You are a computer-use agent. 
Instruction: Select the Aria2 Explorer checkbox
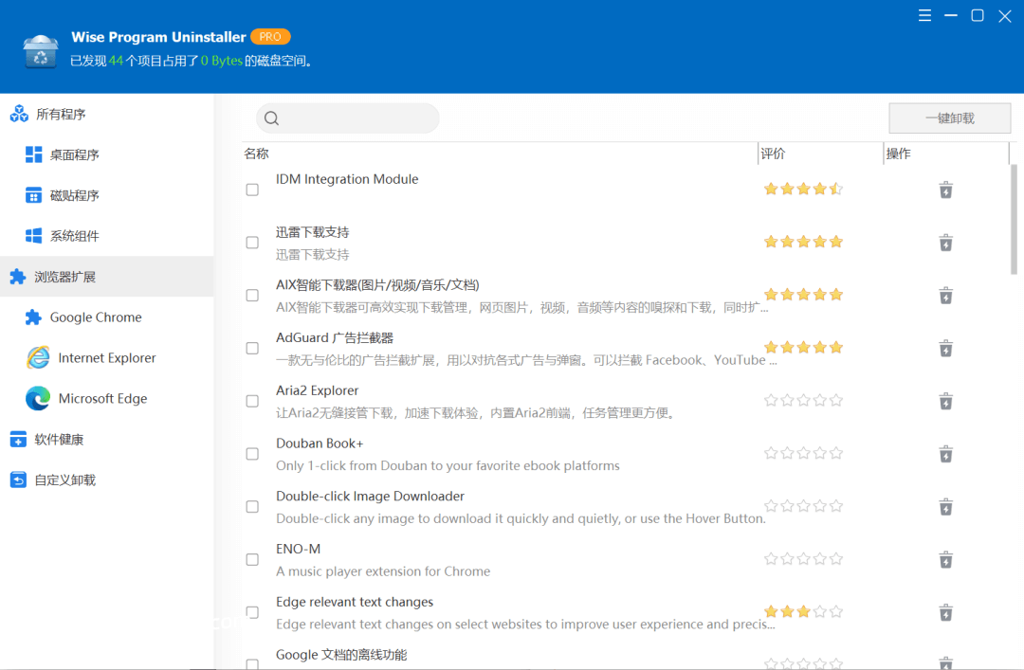(x=252, y=400)
